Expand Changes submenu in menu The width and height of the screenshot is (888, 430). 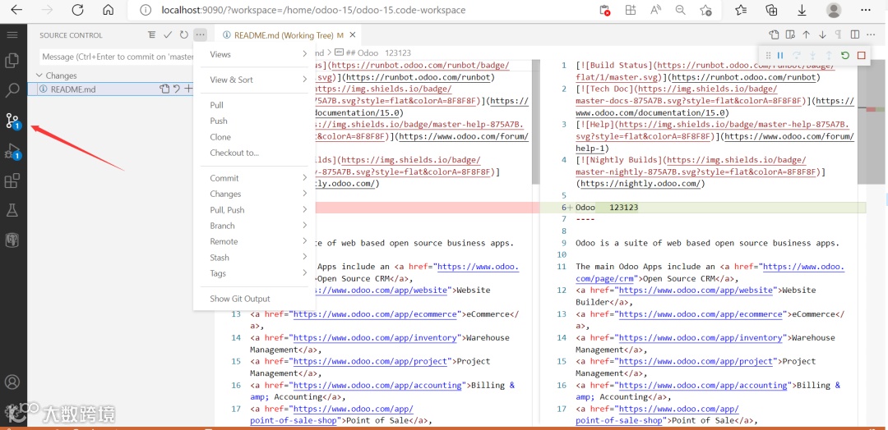pos(254,194)
